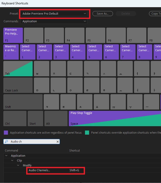Click the Save As button
The image size is (161, 183).
pyautogui.click(x=103, y=14)
